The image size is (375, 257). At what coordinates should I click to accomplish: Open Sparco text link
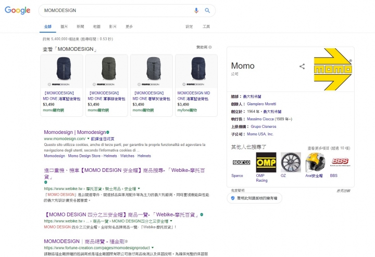(237, 175)
